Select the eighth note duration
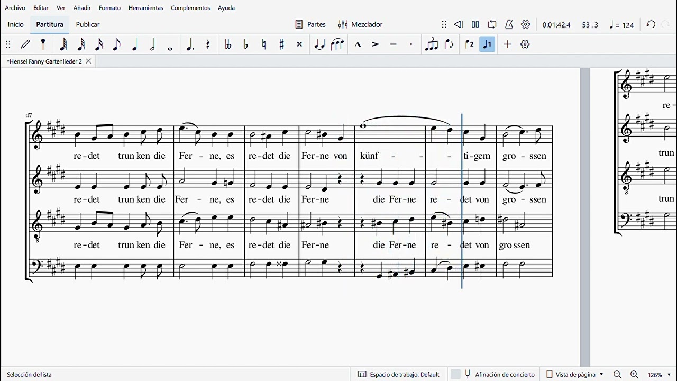 (x=117, y=44)
